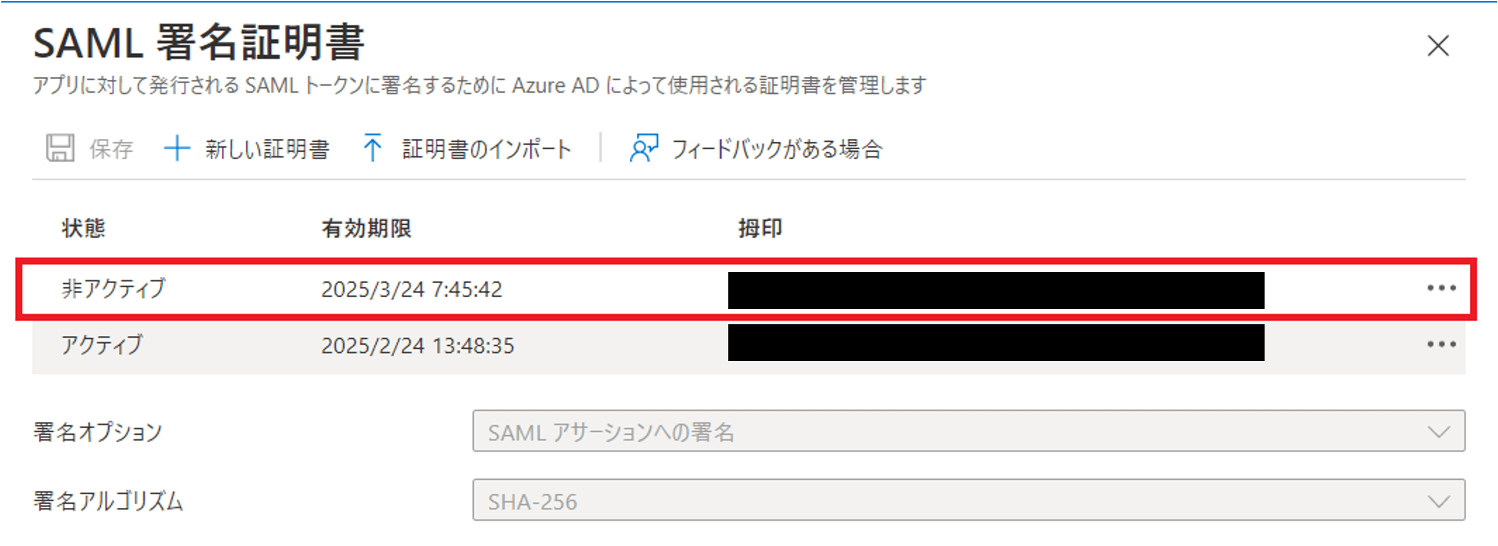Click chevron arrow on SAML アサーションへの署名 field

click(1438, 432)
